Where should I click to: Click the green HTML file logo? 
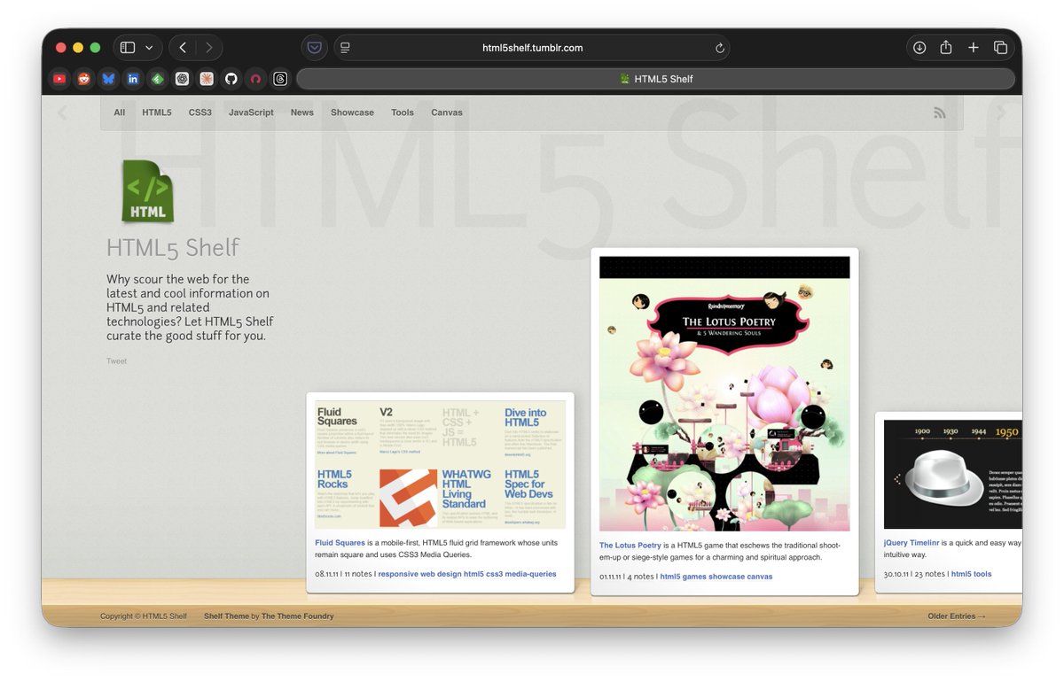147,191
